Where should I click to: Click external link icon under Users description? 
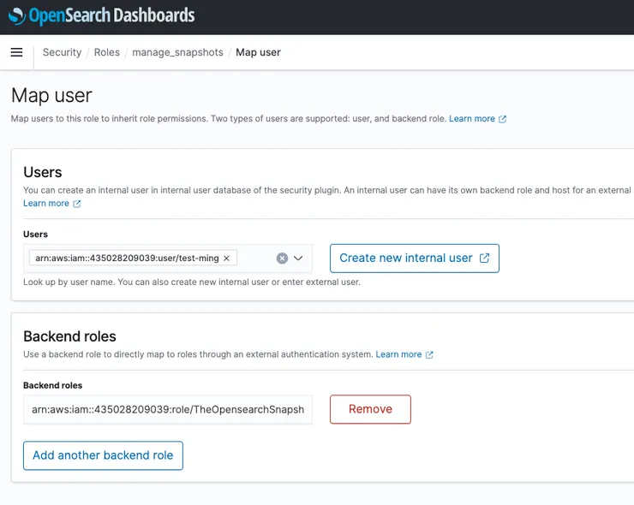point(77,204)
